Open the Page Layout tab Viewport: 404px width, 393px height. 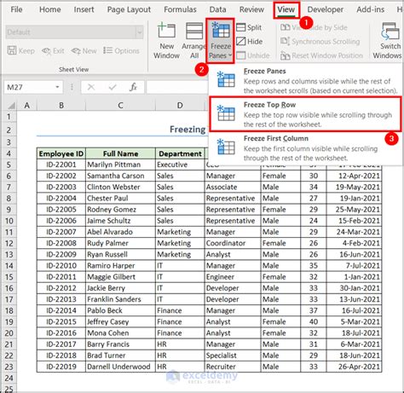pyautogui.click(x=129, y=9)
